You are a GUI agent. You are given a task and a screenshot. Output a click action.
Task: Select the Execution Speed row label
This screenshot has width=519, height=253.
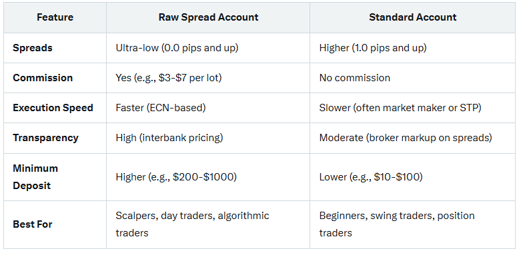[53, 108]
